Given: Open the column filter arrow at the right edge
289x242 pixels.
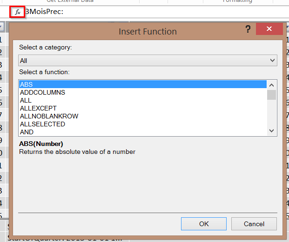Looking at the screenshot, I should coord(287,28).
